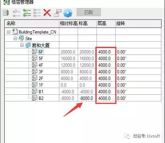The width and height of the screenshot is (165, 143).
Task: Click the 3F floor plan icon
Action: click(x=35, y=71)
